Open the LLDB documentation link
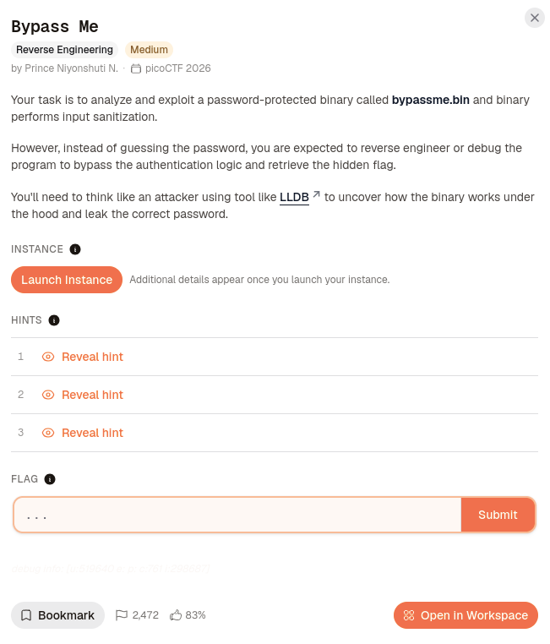The image size is (550, 644). coord(294,197)
